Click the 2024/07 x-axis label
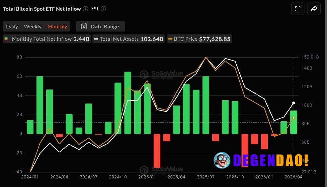Screen dimensions: 327x187 coord(88,177)
